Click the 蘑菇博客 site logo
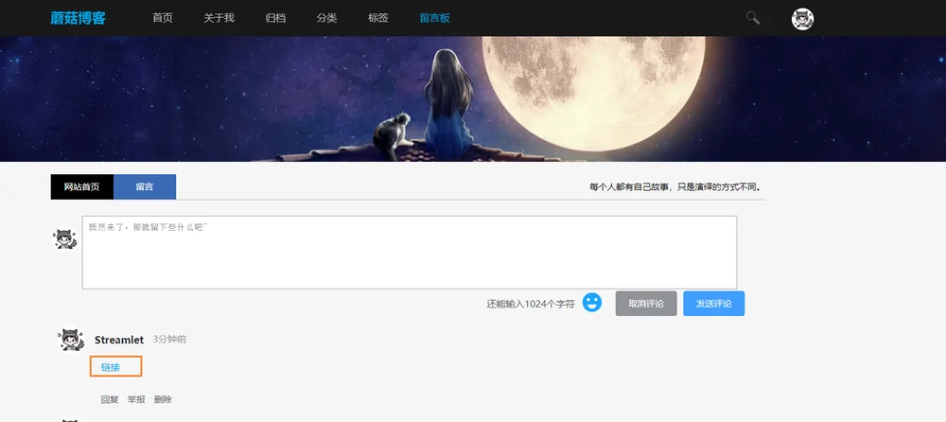946x422 pixels. pyautogui.click(x=78, y=18)
